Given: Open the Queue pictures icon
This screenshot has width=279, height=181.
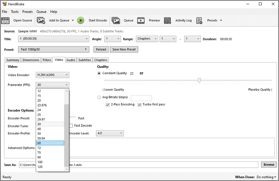Looking at the screenshot, I should (116, 20).
